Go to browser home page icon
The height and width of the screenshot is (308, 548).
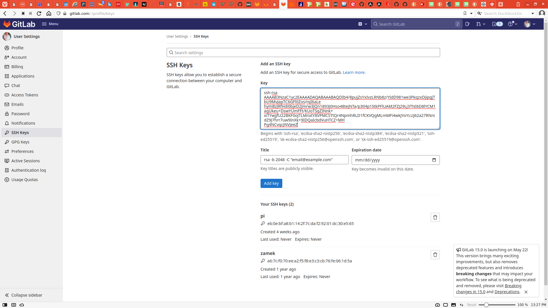pos(49,13)
